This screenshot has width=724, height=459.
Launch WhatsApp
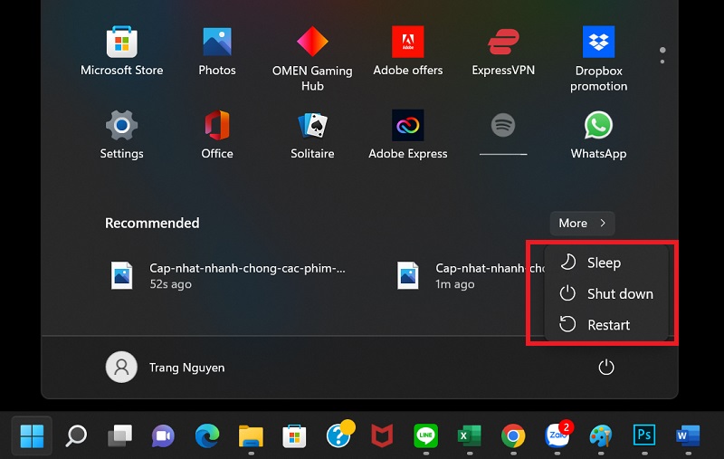tap(598, 134)
